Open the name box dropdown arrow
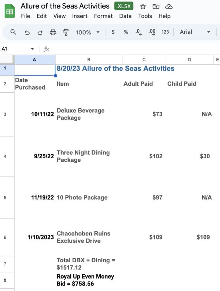Screen dimensions: 220x291 pyautogui.click(x=32, y=49)
